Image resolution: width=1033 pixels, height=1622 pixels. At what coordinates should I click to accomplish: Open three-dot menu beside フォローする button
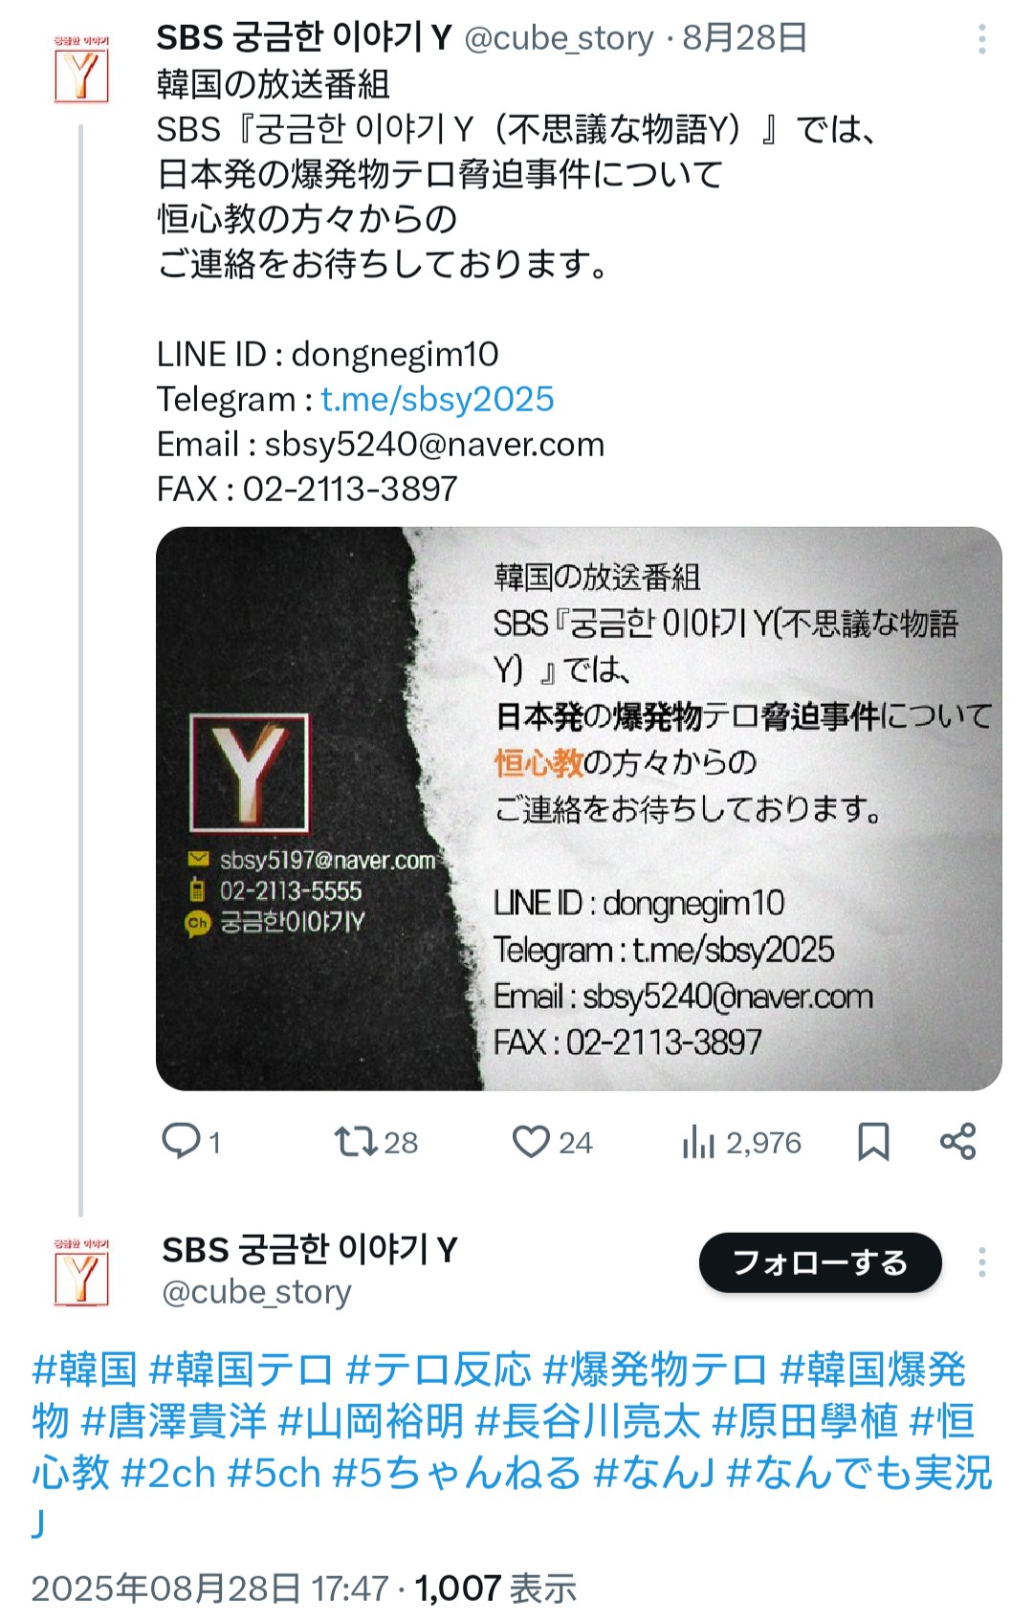(982, 1262)
